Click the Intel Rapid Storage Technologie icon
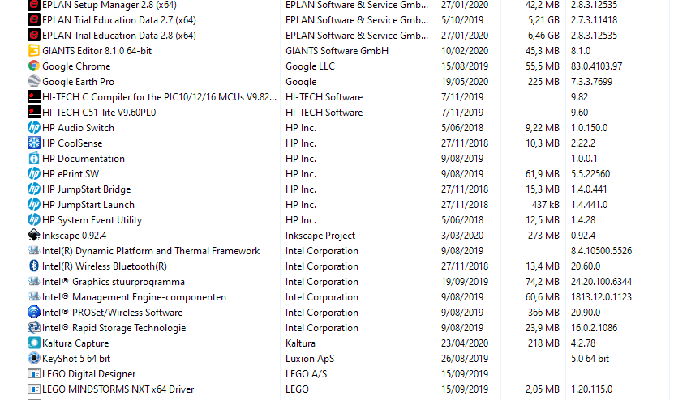Image resolution: width=674 pixels, height=400 pixels. click(x=33, y=327)
